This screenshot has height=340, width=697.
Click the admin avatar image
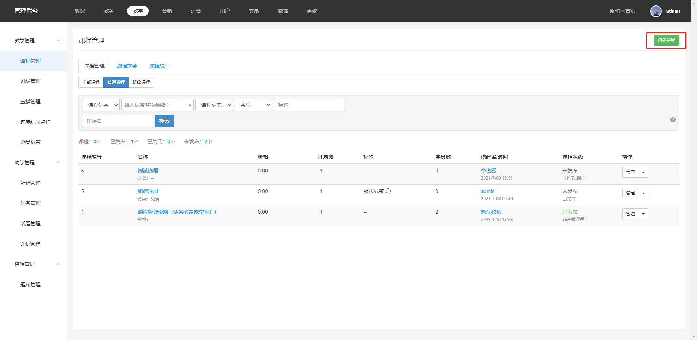point(656,11)
